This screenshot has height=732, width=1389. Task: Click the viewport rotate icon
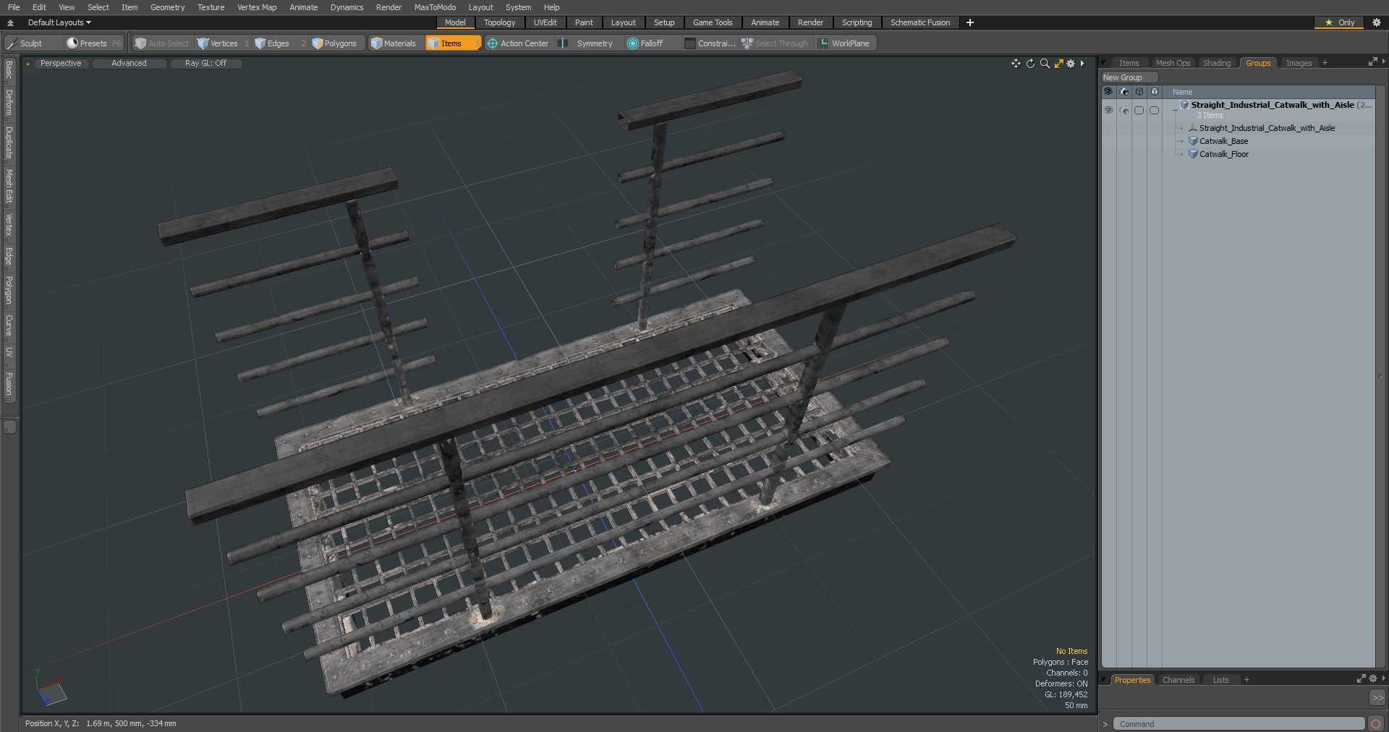click(x=1030, y=64)
